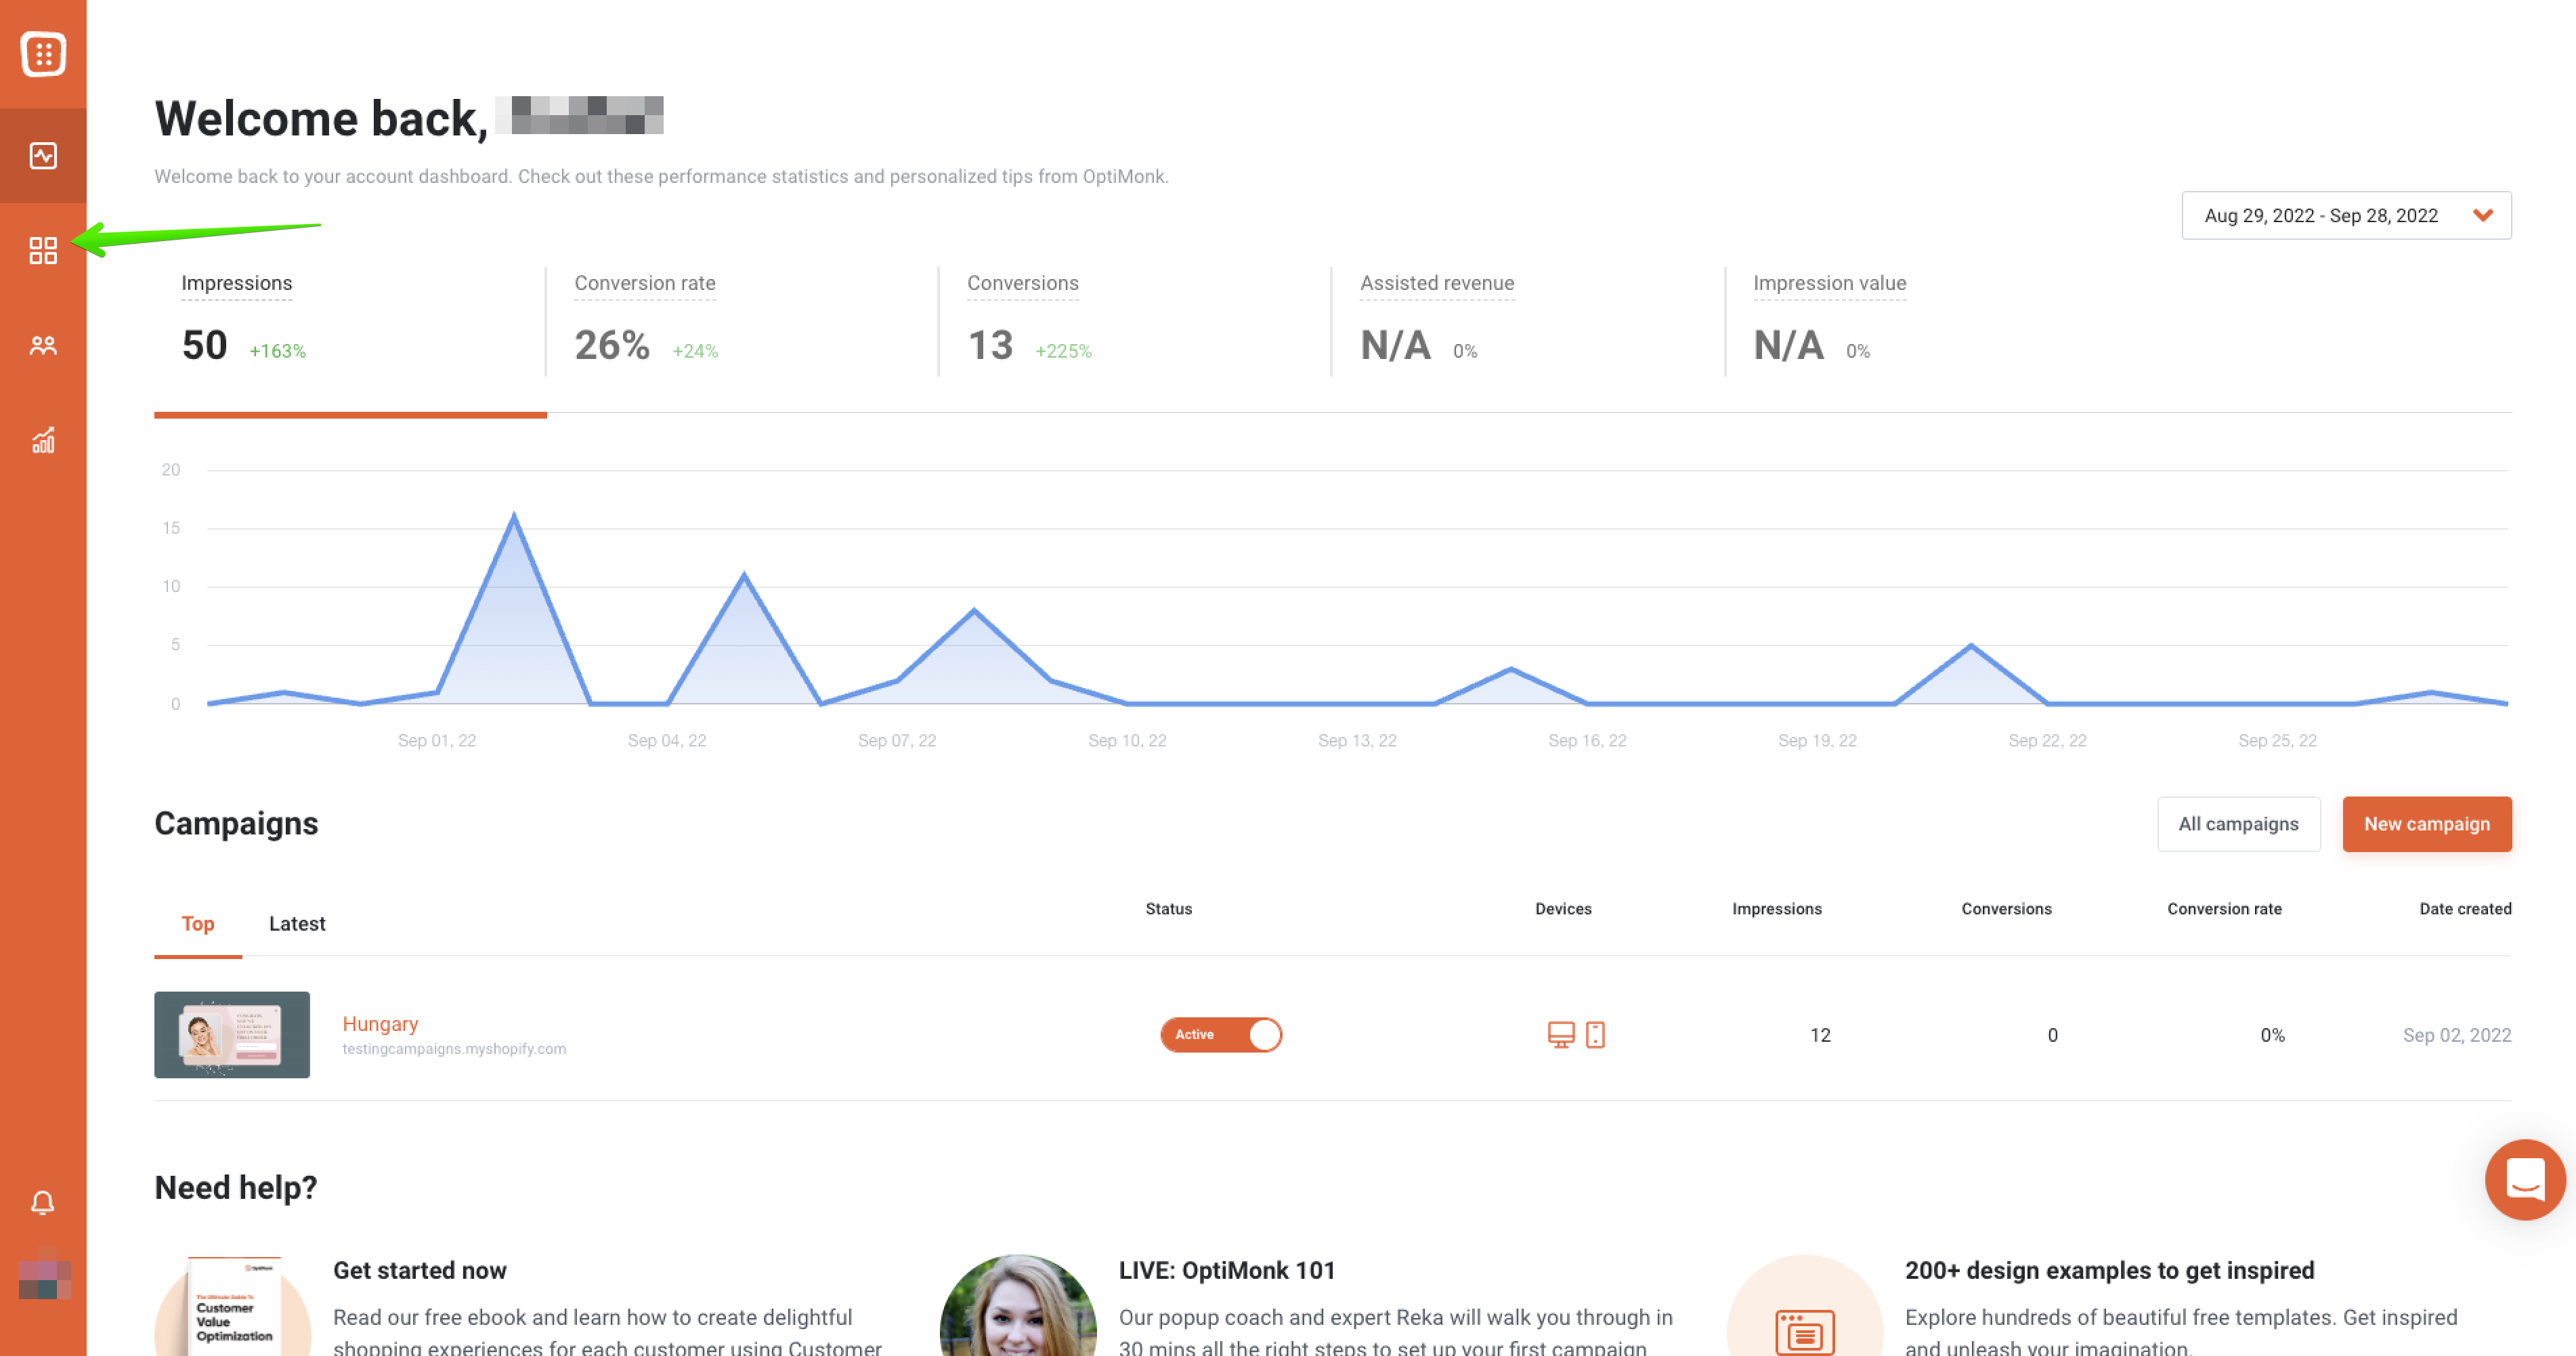Screen dimensions: 2576x1356
Task: Select the Top campaigns tab
Action: [x=198, y=923]
